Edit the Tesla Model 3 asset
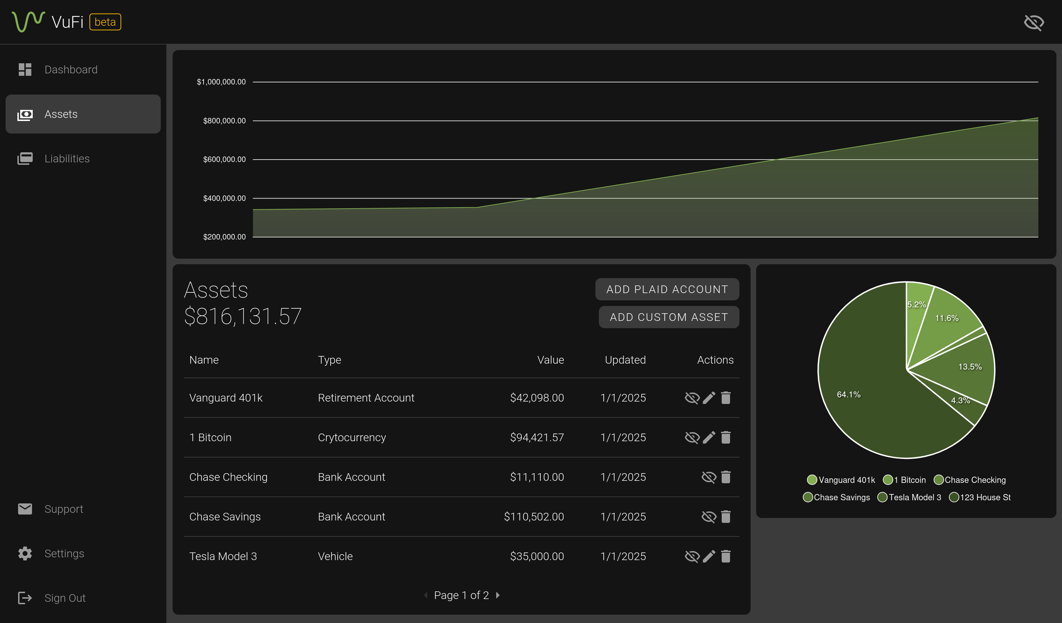Screen dimensions: 1062x623 (x=709, y=556)
